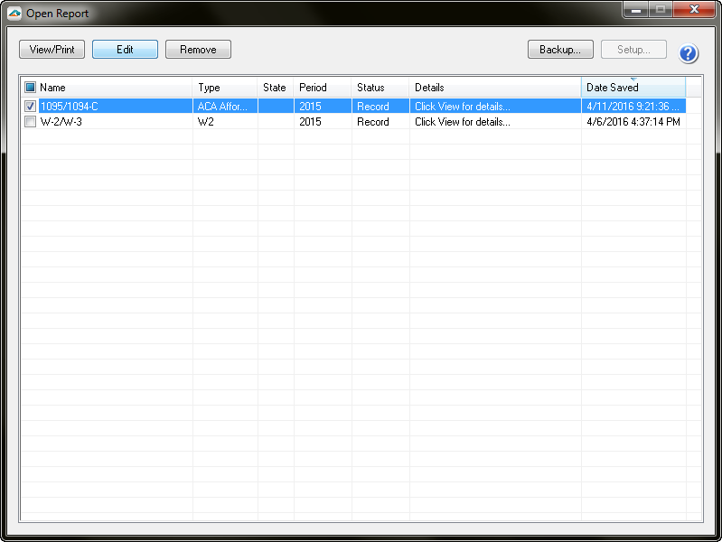Image resolution: width=722 pixels, height=542 pixels.
Task: Select the W-2/W-3 report name
Action: tap(61, 122)
